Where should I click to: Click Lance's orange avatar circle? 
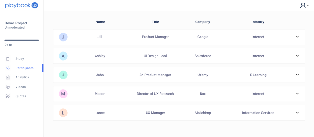(63, 113)
